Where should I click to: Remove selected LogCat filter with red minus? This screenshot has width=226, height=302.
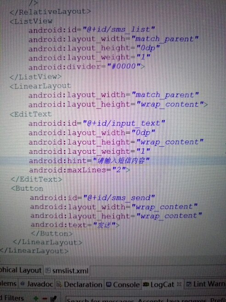pyautogui.click(x=45, y=298)
